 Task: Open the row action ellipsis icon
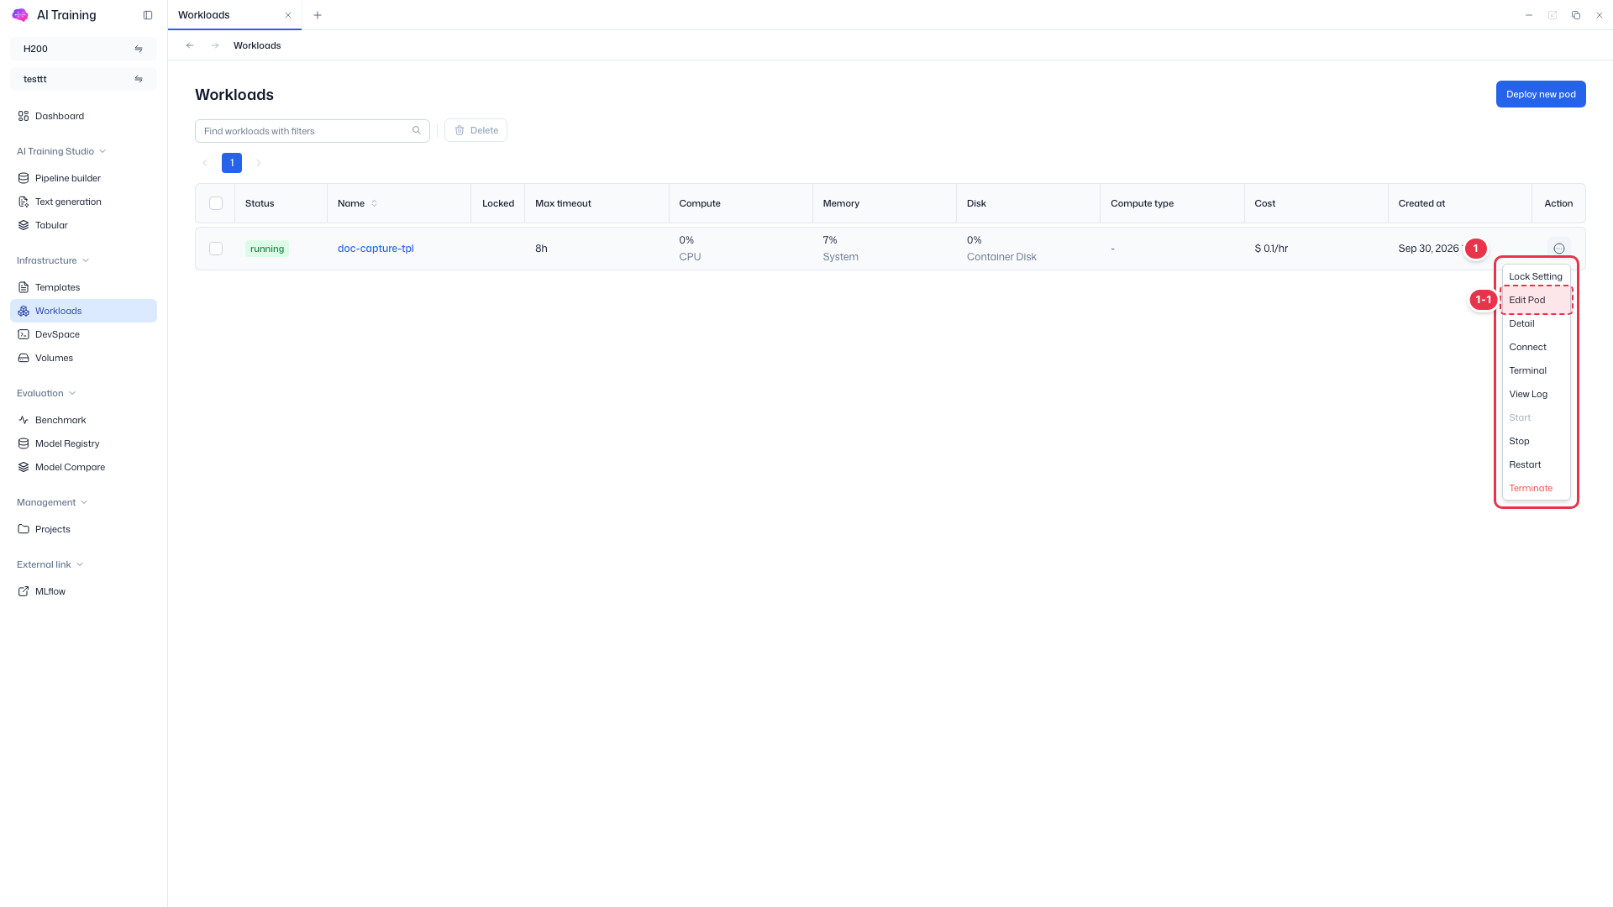[x=1559, y=249]
